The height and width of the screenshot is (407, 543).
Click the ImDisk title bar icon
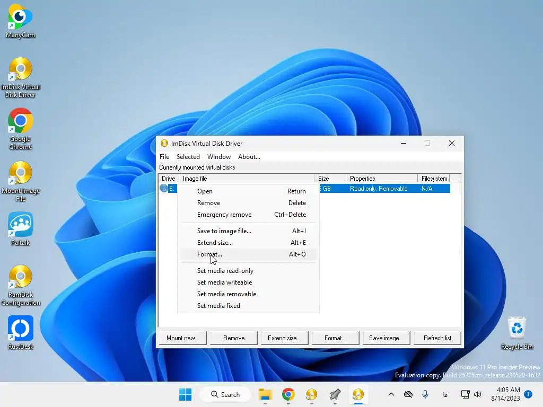[164, 143]
